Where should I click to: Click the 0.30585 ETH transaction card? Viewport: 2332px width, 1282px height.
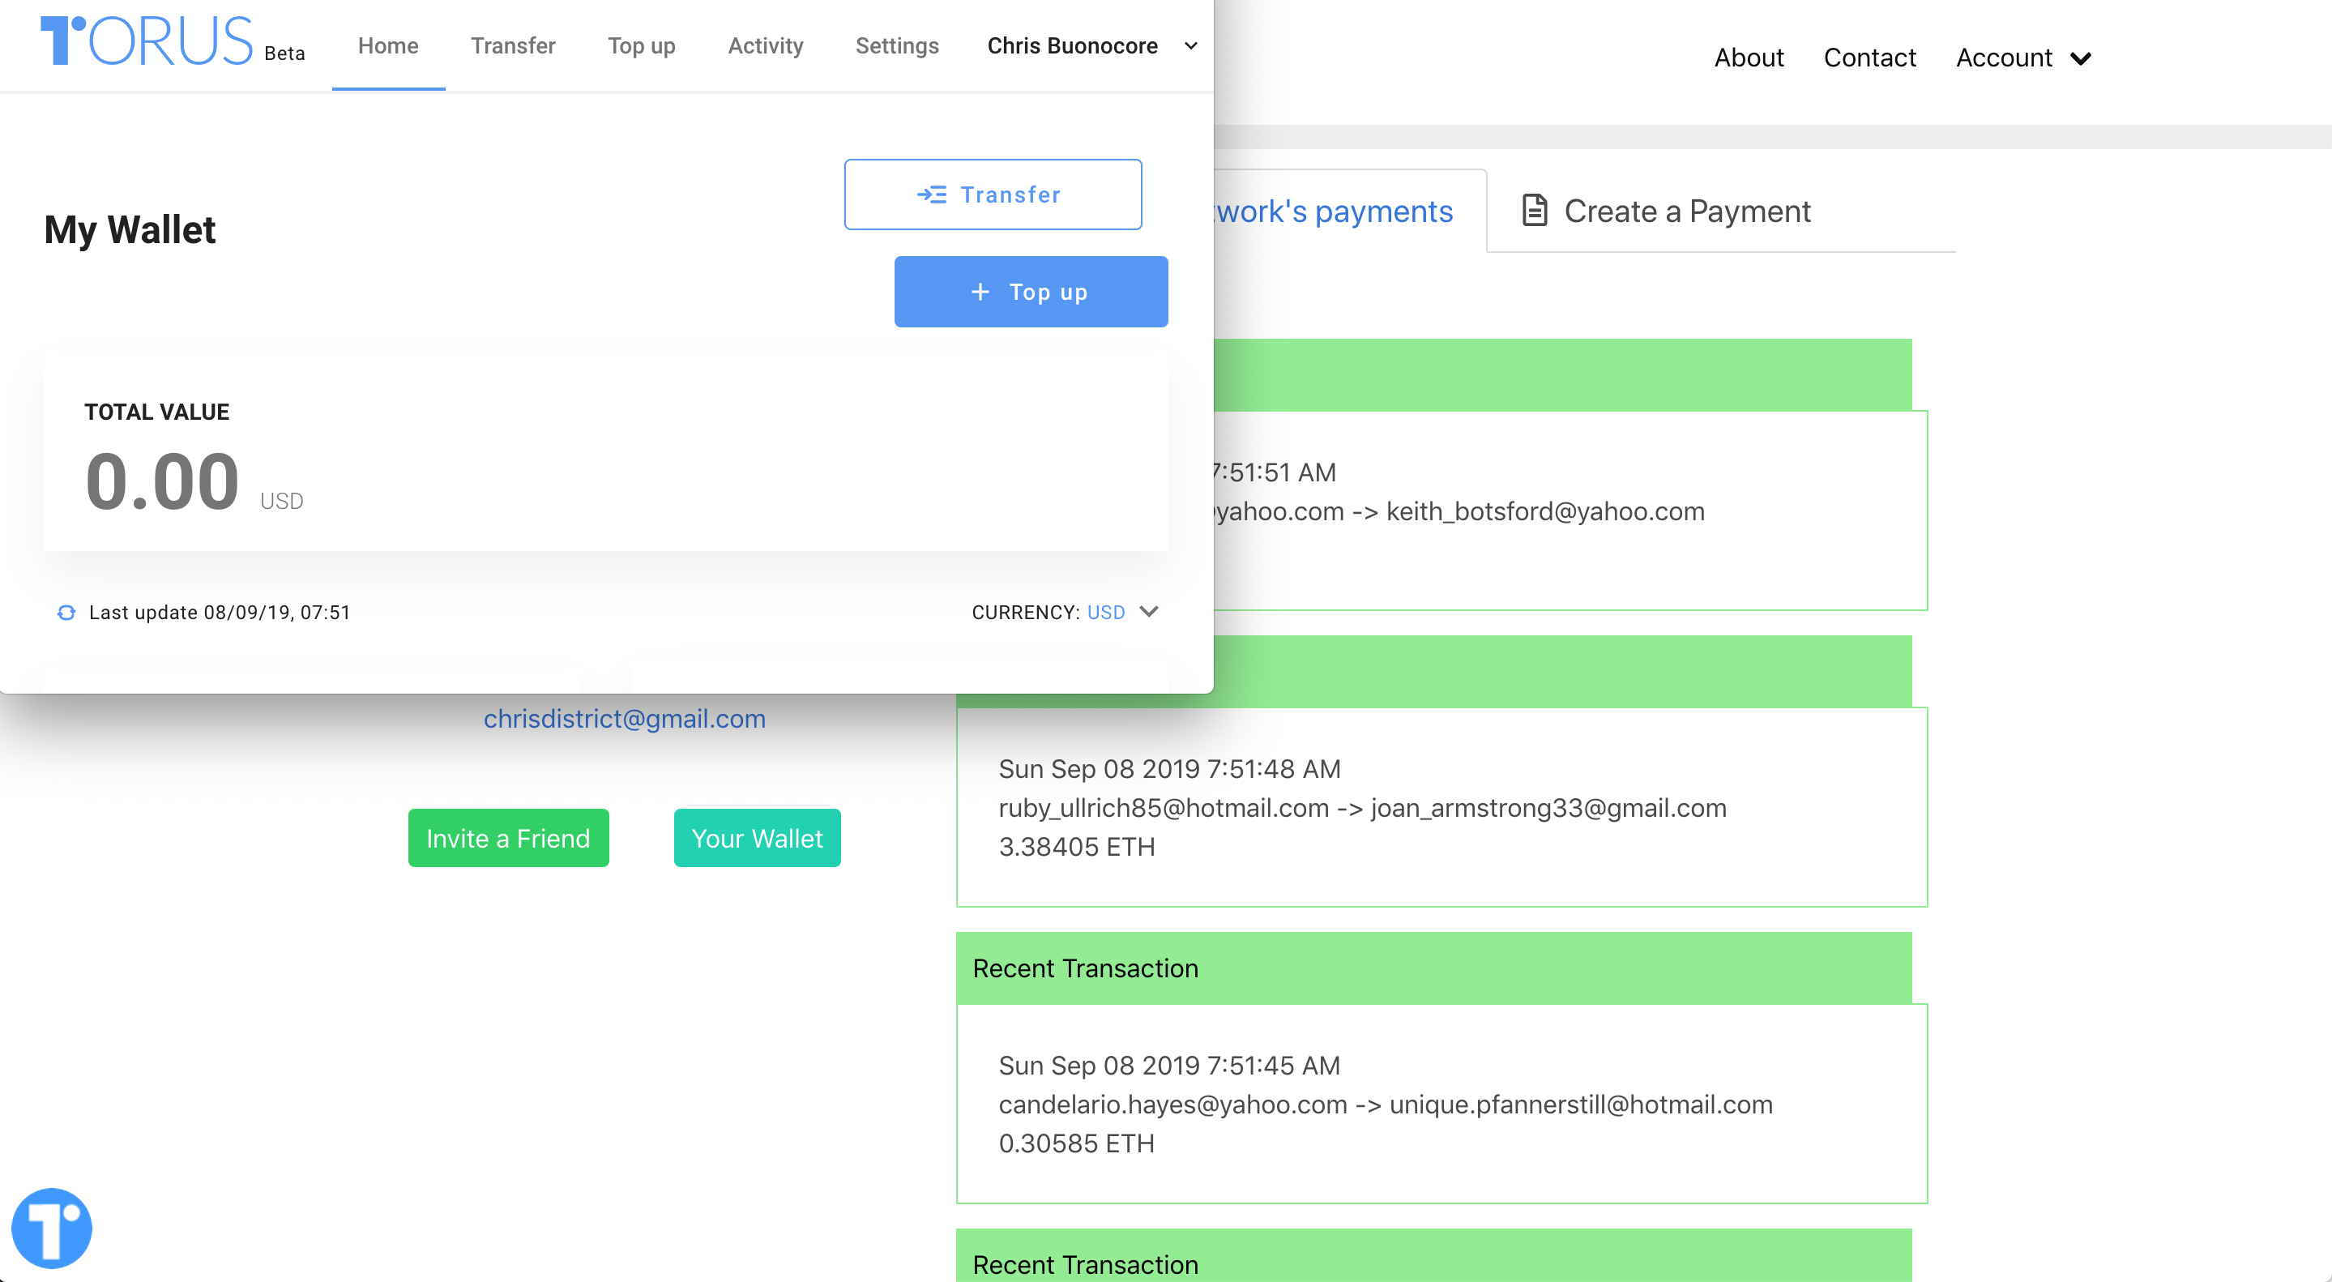(x=1441, y=1104)
